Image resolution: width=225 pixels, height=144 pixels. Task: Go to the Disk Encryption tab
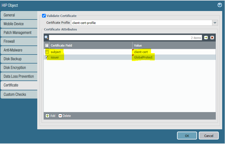coord(19,67)
